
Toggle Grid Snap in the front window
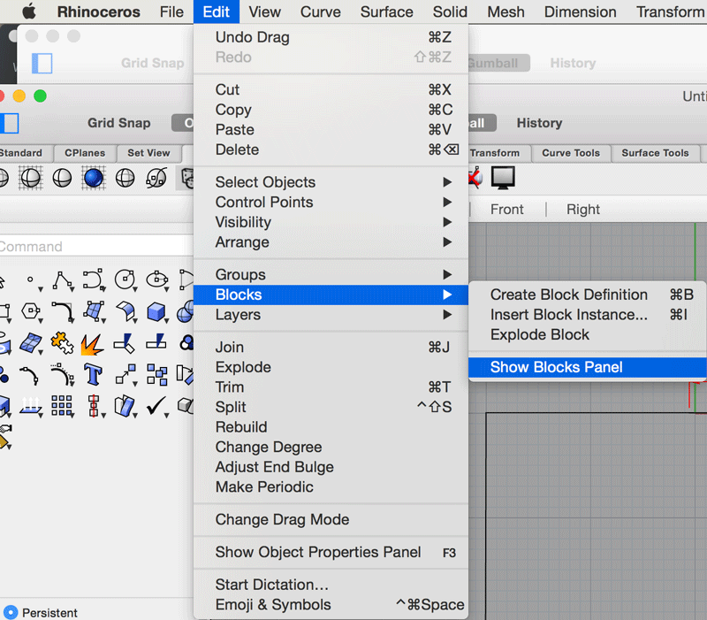(x=119, y=123)
